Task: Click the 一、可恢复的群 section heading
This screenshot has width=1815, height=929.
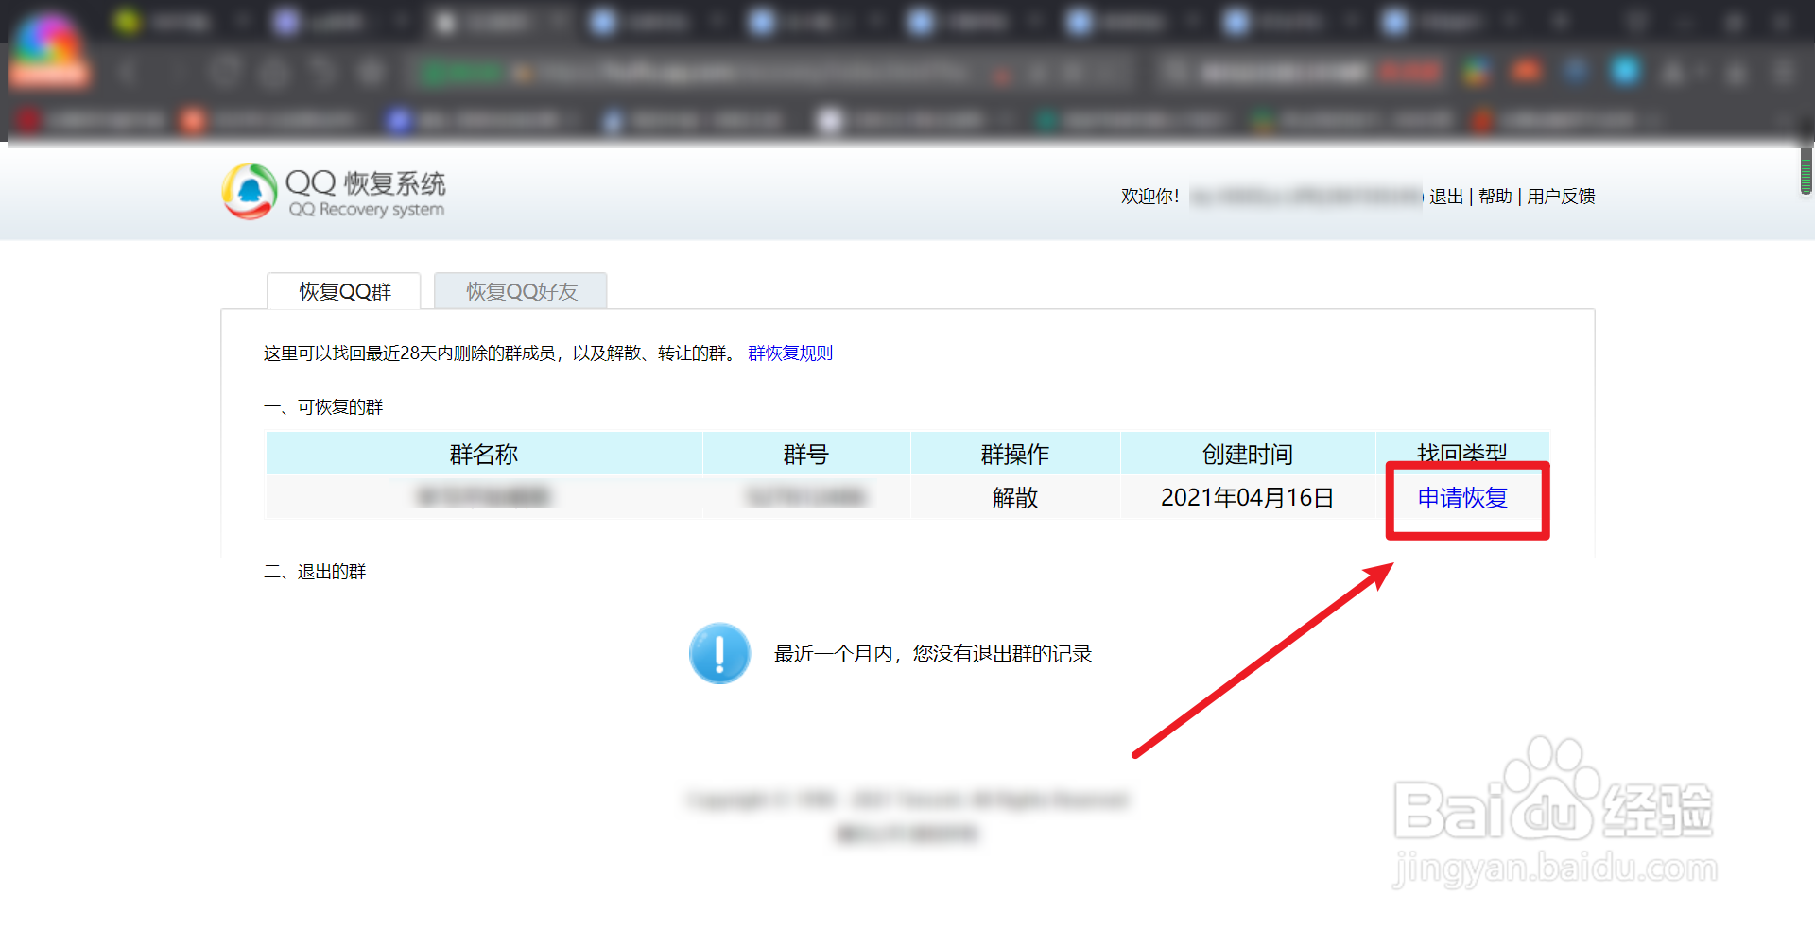Action: 323,407
